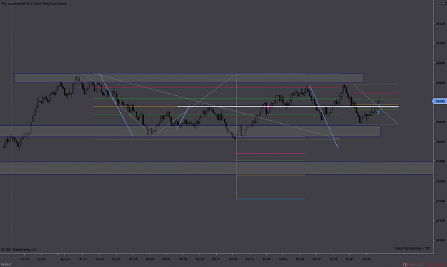This screenshot has height=267, width=447.
Task: Select the blue level line near 19940
Action: coord(270,199)
